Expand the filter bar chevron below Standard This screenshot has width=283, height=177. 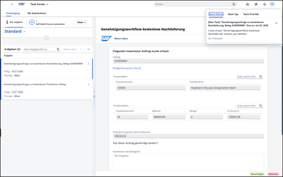point(46,37)
